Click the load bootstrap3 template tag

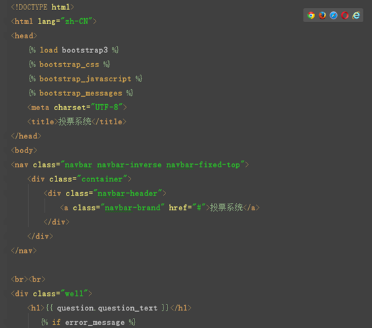pos(73,50)
